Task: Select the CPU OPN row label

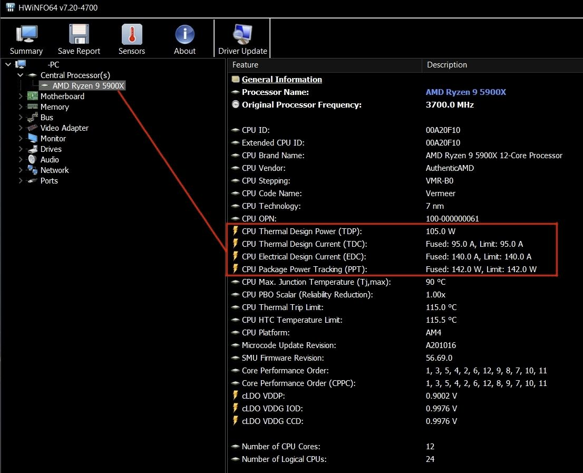Action: point(259,218)
